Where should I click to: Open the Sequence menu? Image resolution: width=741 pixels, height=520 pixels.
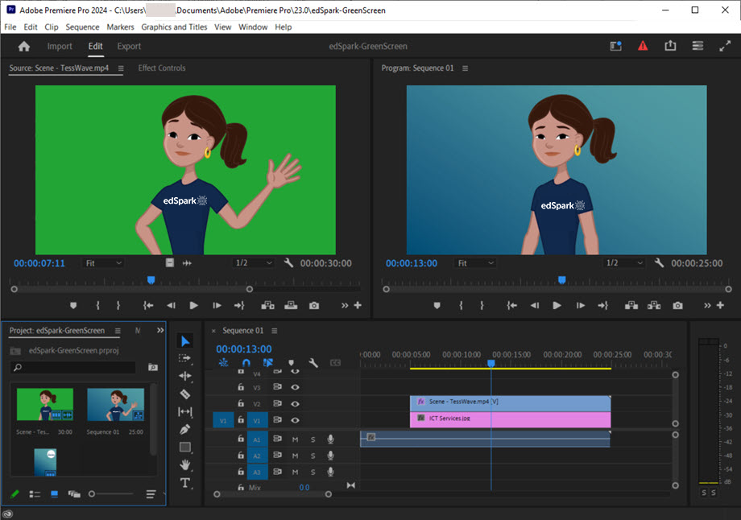click(82, 27)
